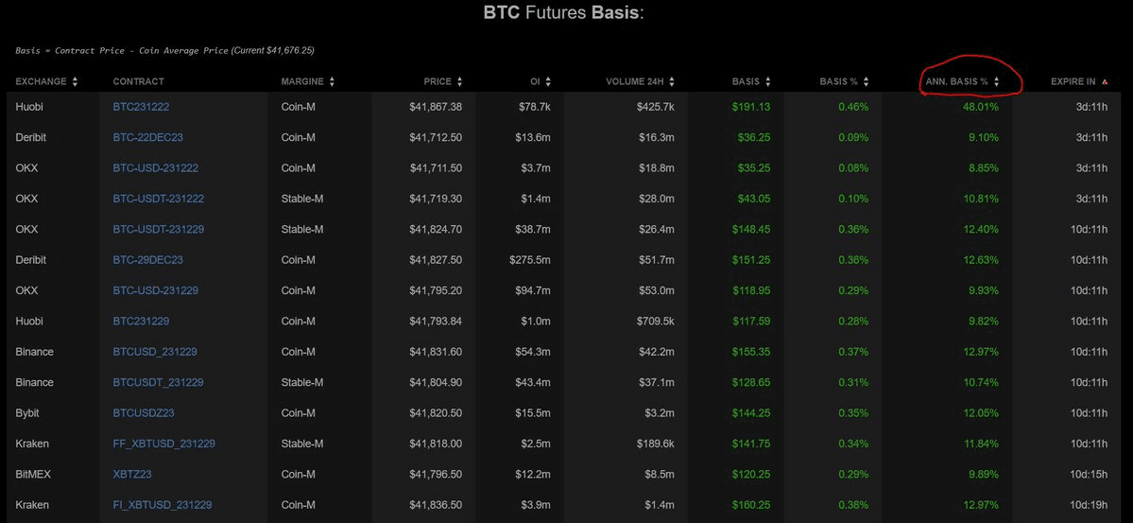This screenshot has height=523, width=1133.
Task: Click the ANN. BASIS % sort icon
Action: (x=996, y=82)
